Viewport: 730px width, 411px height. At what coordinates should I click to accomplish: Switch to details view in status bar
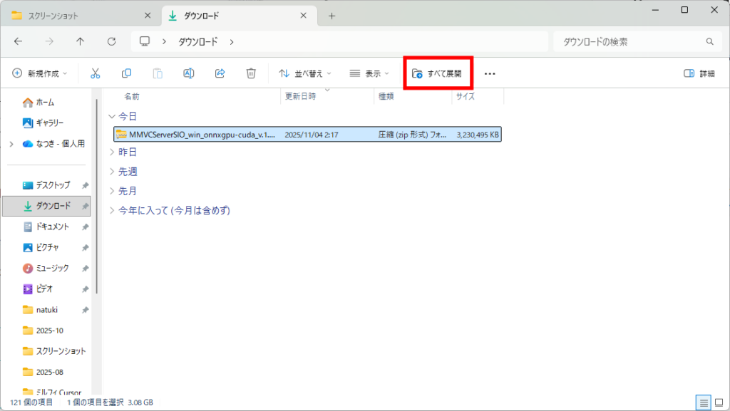point(704,402)
